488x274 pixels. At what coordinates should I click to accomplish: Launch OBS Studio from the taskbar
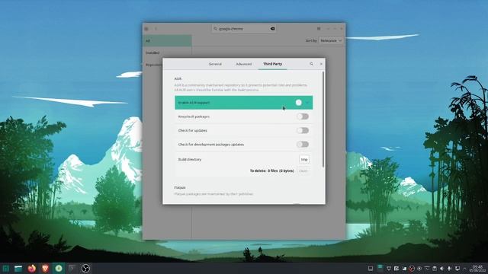[85, 269]
